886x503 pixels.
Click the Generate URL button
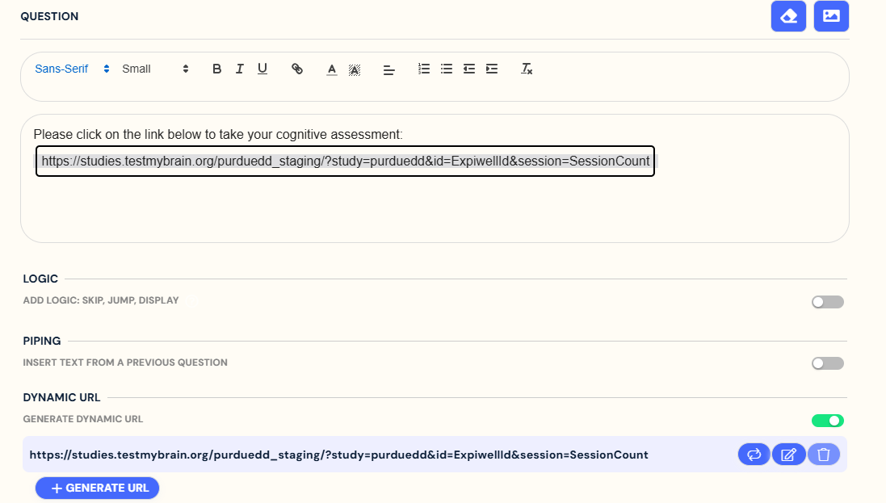click(97, 488)
